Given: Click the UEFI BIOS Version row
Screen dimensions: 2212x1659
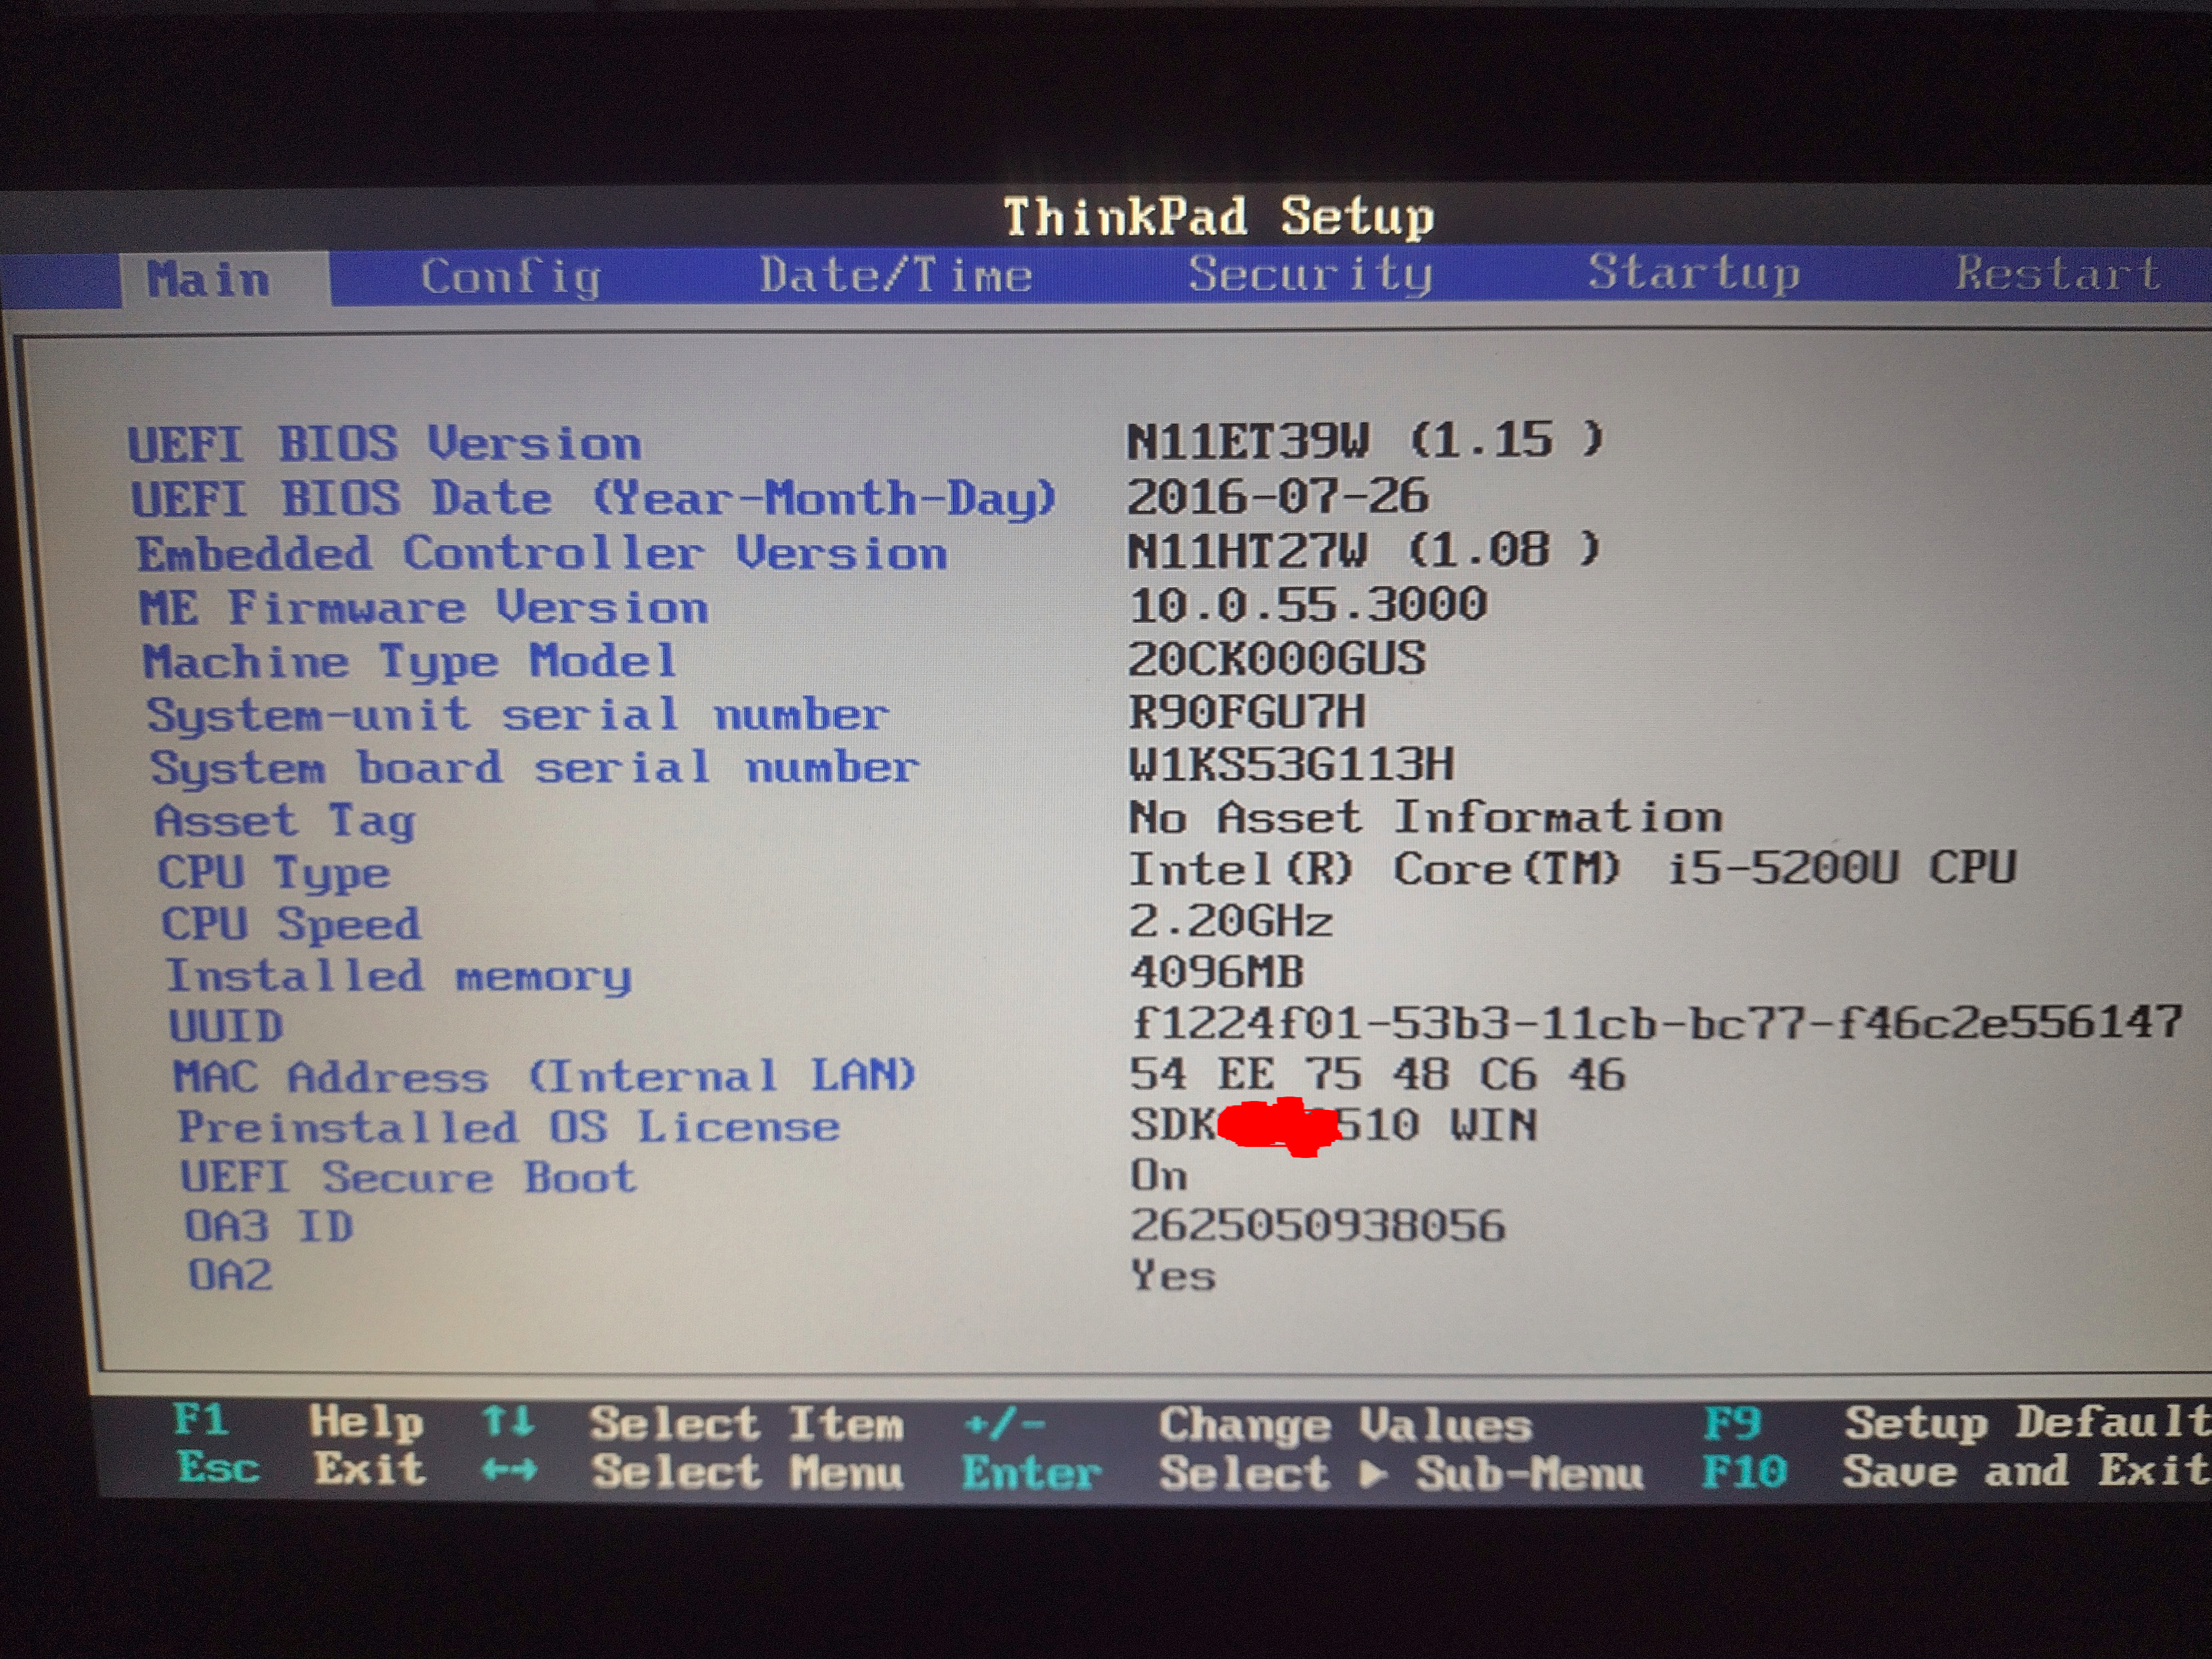Looking at the screenshot, I should pos(385,444).
